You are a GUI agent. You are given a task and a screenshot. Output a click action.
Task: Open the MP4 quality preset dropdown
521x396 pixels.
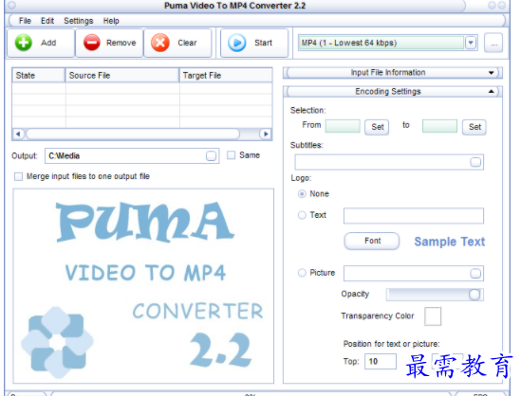[x=471, y=43]
